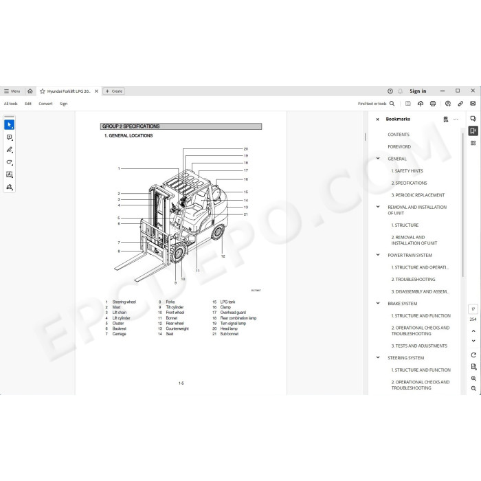The height and width of the screenshot is (481, 481).
Task: Click the Sign in link
Action: (418, 91)
